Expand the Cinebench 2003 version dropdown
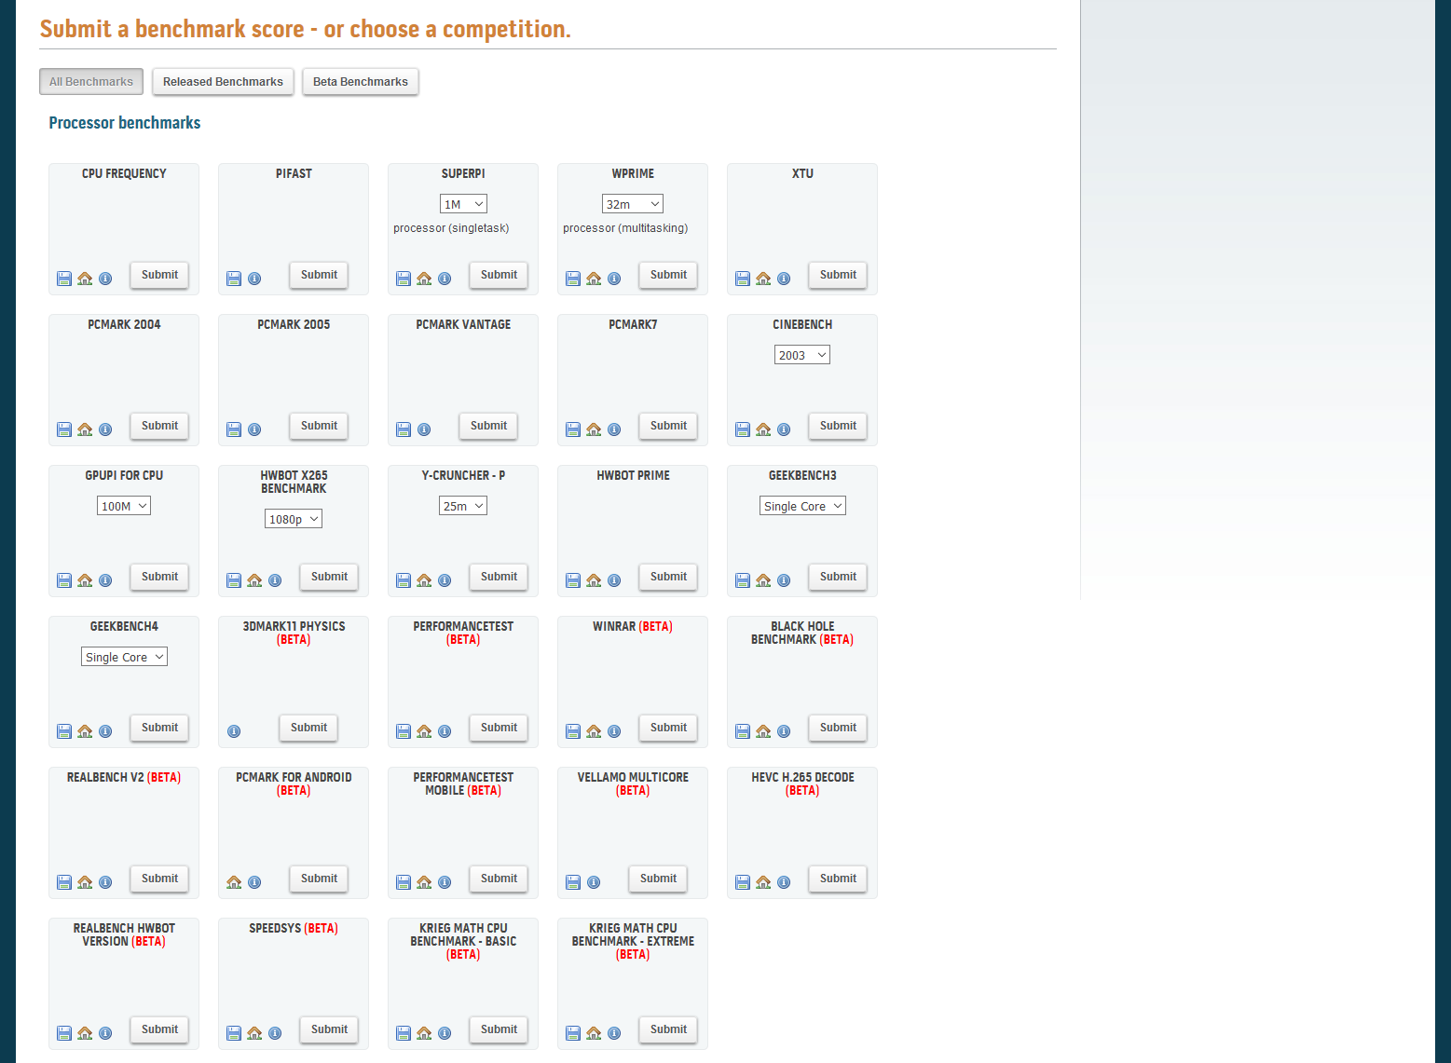1451x1063 pixels. coord(802,355)
